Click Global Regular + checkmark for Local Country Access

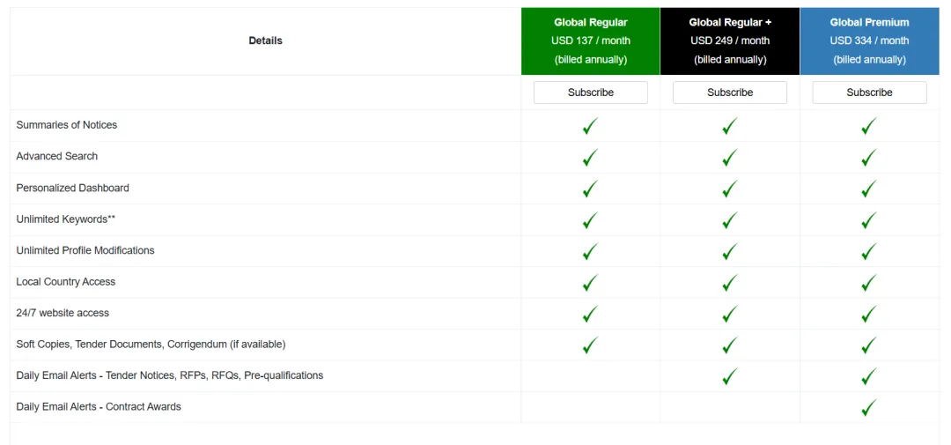coord(729,283)
